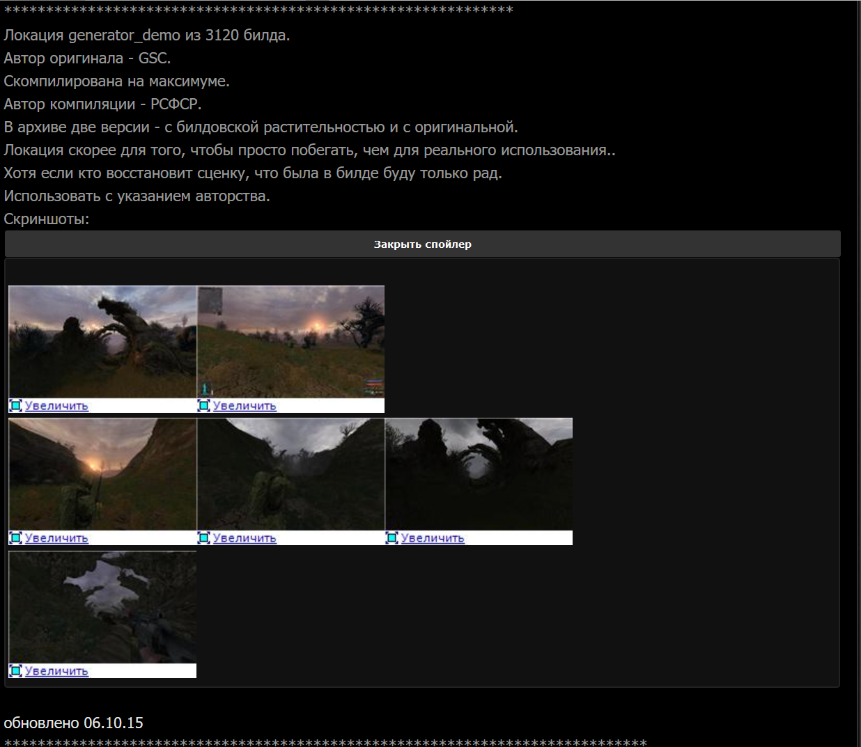Click the line starting 'Хотя если кто восстановит сценку'
861x747 pixels.
point(253,173)
